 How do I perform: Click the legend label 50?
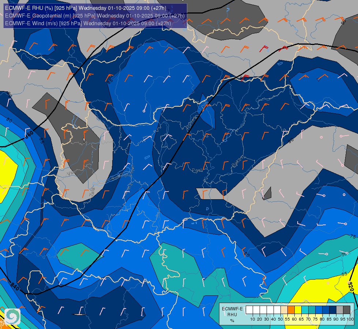click(280, 319)
